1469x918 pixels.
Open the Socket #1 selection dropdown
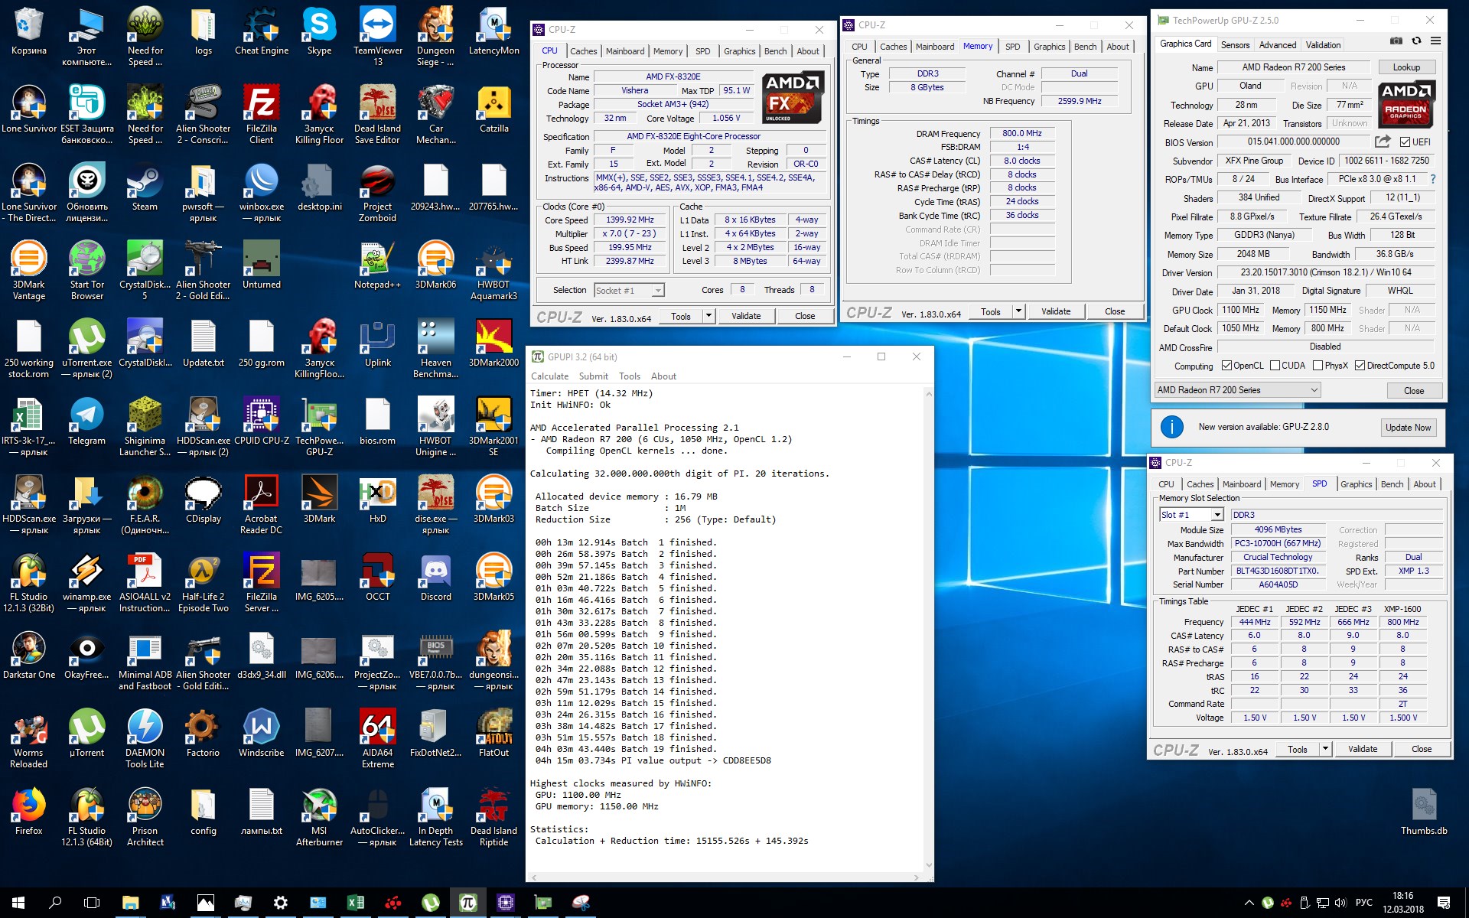pos(629,291)
